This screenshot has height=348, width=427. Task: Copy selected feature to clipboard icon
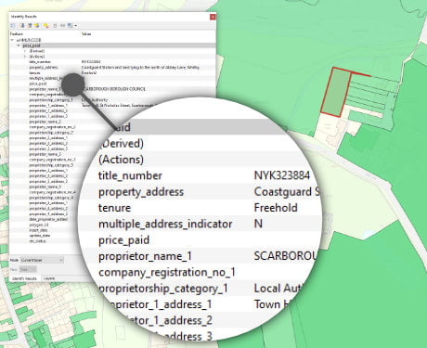[x=55, y=26]
